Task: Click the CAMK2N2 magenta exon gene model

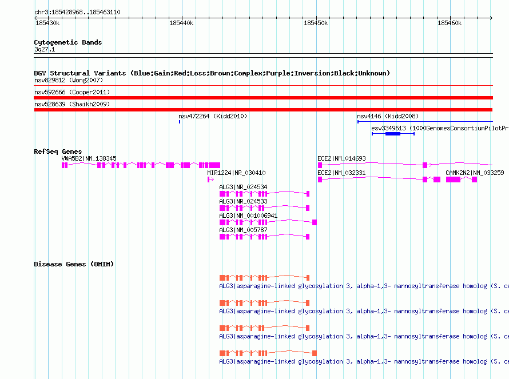Action: coord(462,179)
